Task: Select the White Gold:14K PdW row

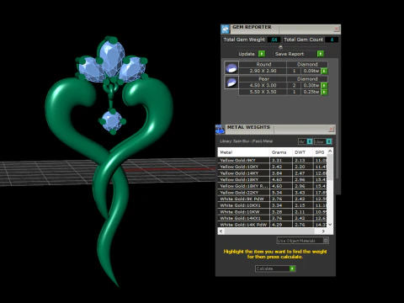Action: point(273,225)
